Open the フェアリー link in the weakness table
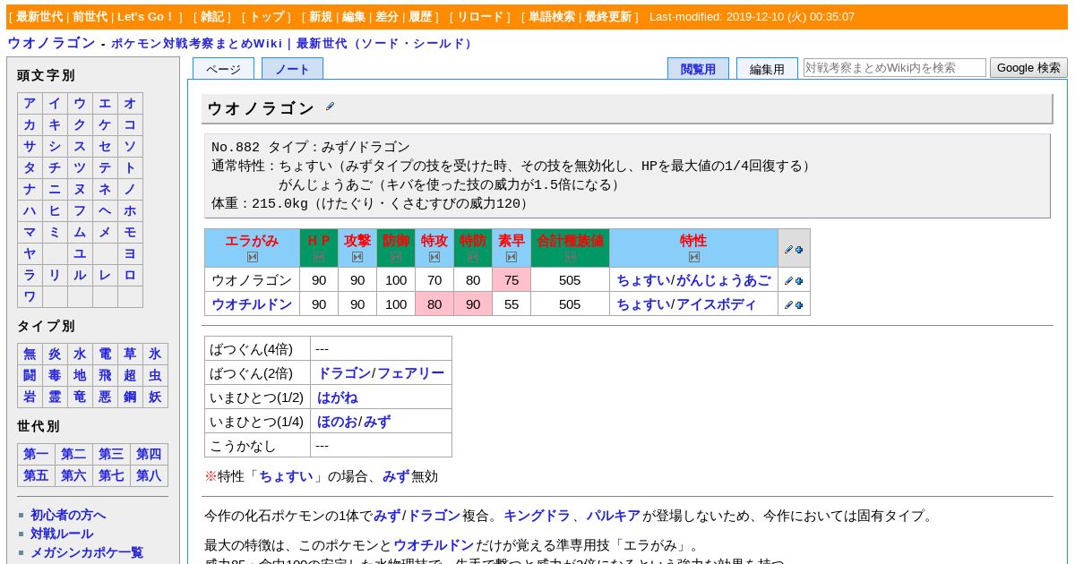The image size is (1075, 564). [x=410, y=373]
